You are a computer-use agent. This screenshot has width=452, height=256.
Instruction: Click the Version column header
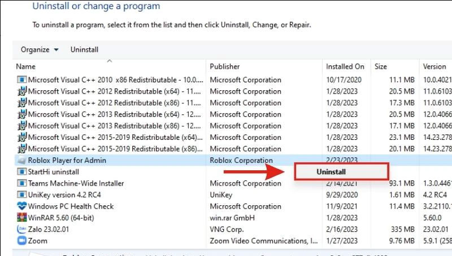pyautogui.click(x=435, y=67)
